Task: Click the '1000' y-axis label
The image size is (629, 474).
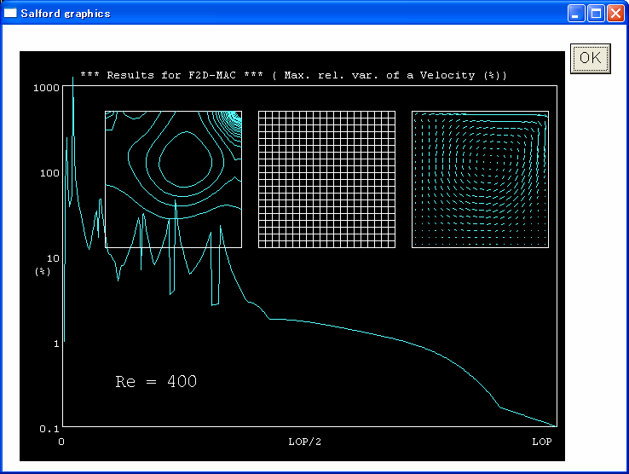Action: click(x=46, y=88)
